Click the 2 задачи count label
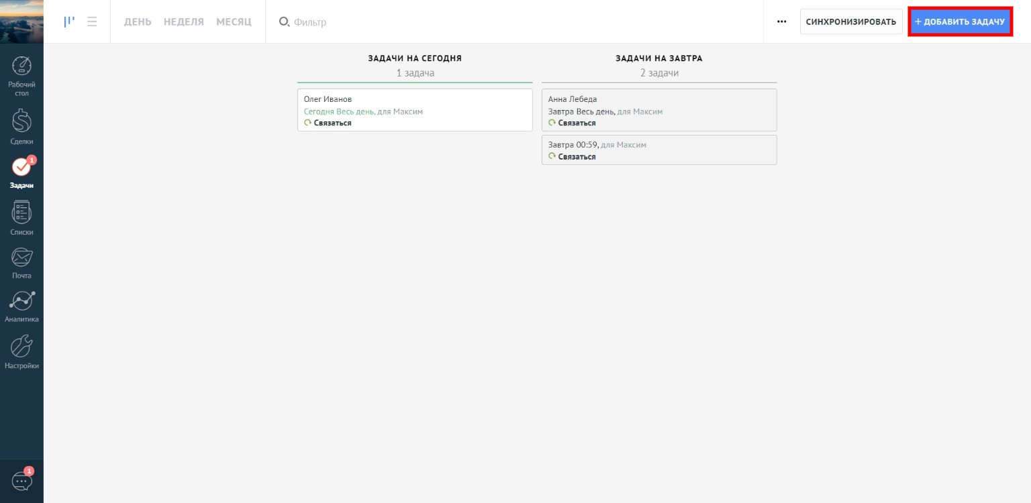The image size is (1031, 503). click(x=659, y=72)
